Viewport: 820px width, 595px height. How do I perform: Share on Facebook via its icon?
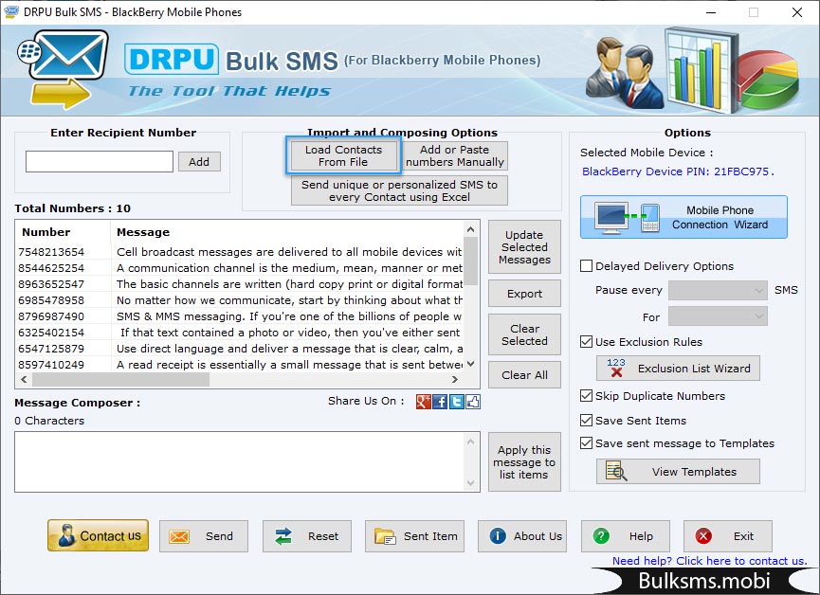pos(440,402)
